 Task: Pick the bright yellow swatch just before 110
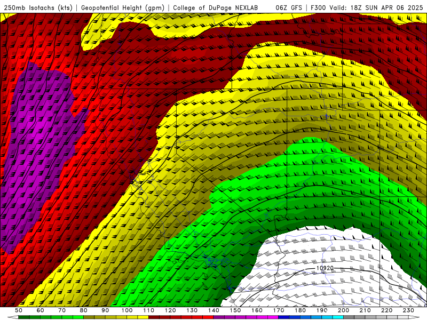[143, 317]
